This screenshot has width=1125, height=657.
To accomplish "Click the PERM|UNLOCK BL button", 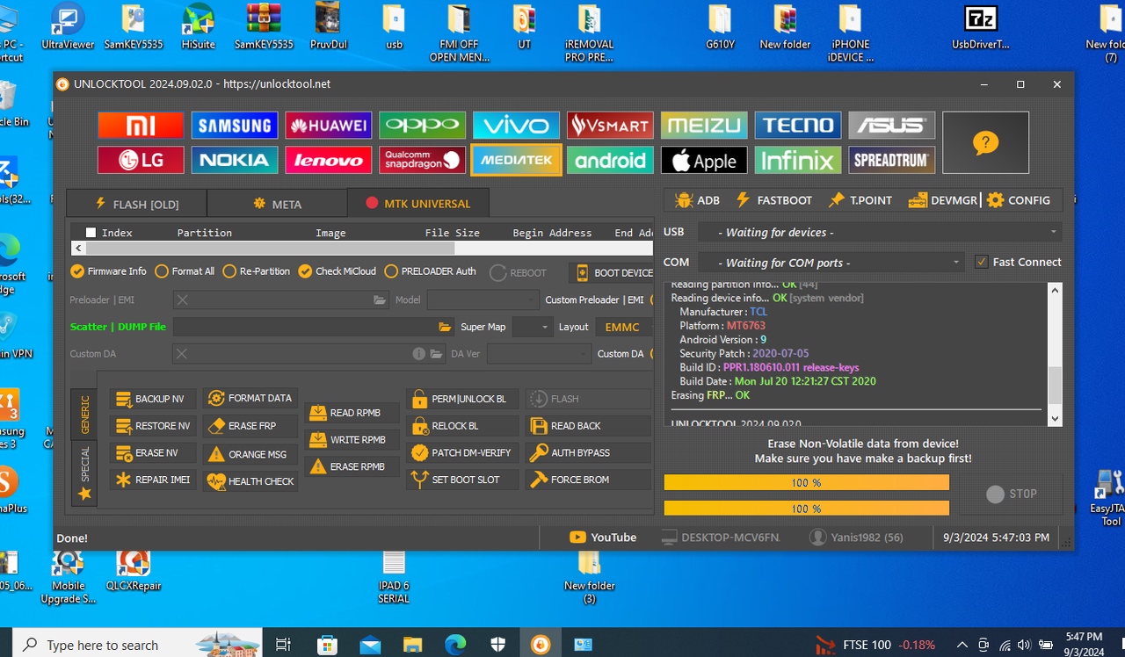I will 462,399.
